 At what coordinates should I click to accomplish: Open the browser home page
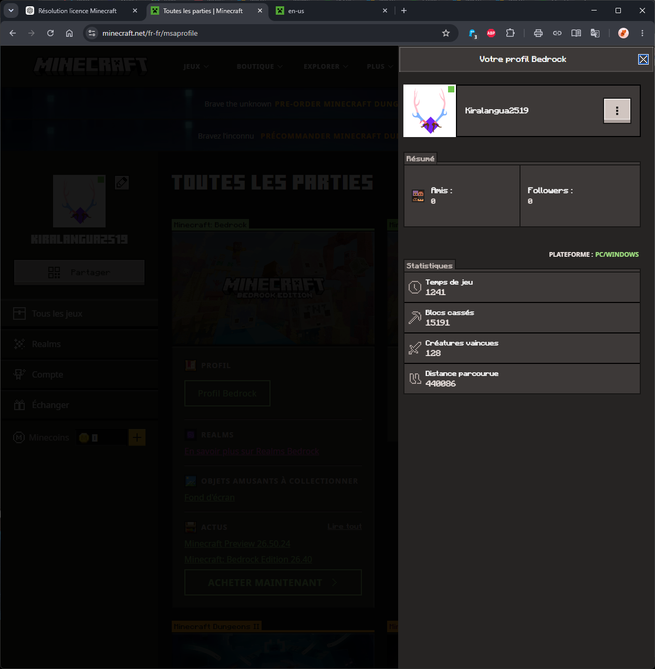(69, 33)
